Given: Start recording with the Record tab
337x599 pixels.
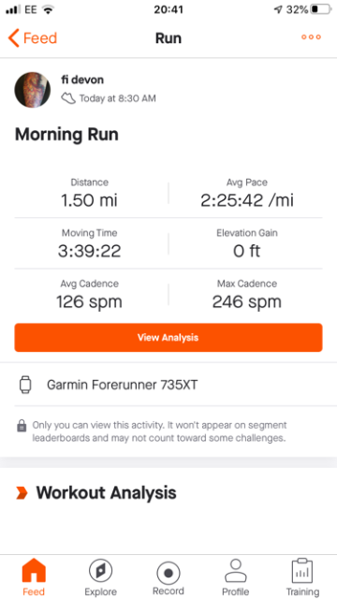Looking at the screenshot, I should [x=168, y=577].
